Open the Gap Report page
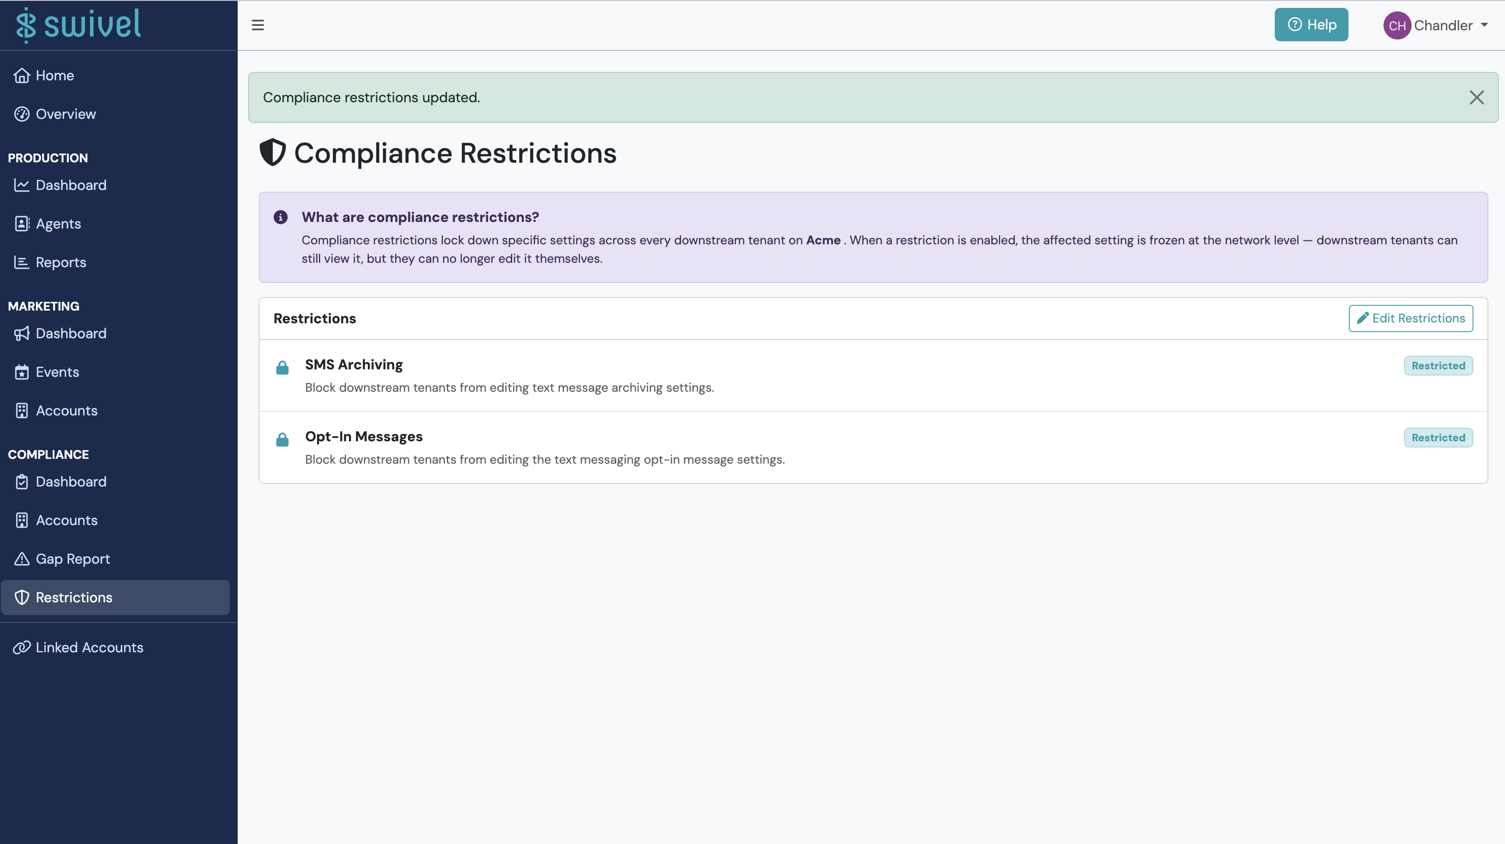The height and width of the screenshot is (844, 1505). click(115, 559)
